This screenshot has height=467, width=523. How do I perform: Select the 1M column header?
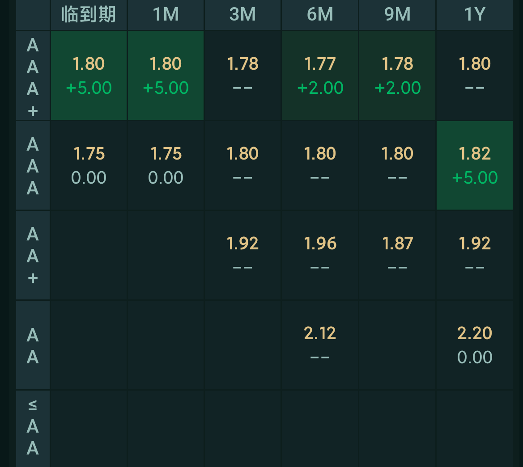pos(166,14)
